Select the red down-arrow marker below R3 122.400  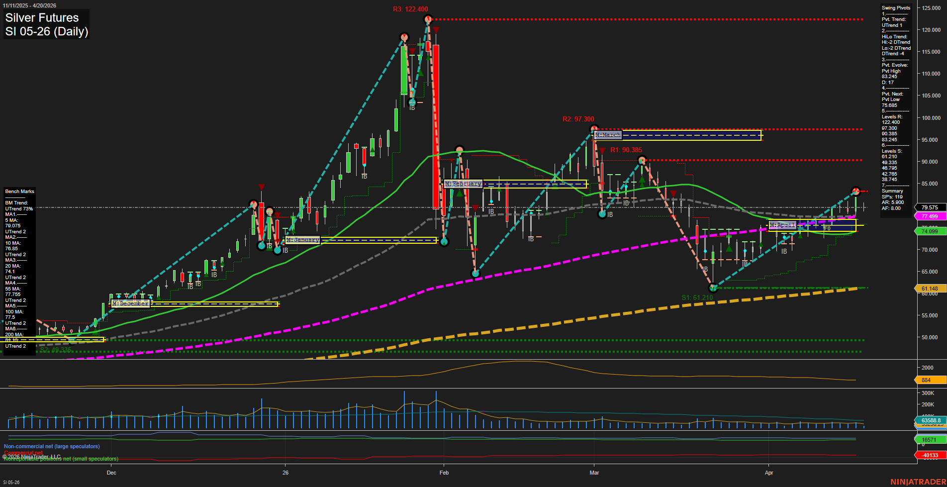[x=436, y=30]
